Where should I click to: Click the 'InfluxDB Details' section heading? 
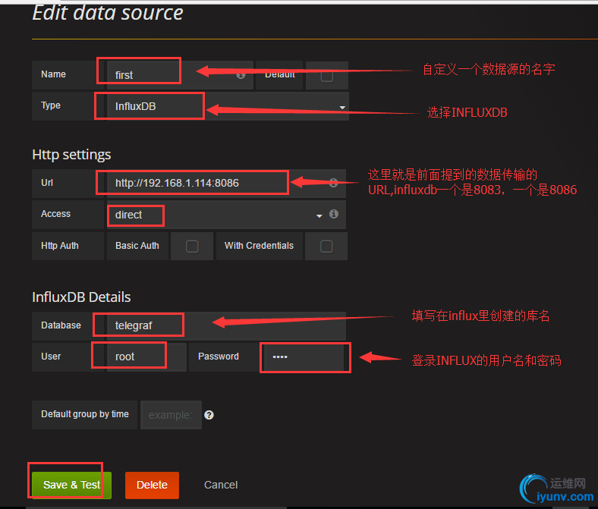[x=81, y=297]
